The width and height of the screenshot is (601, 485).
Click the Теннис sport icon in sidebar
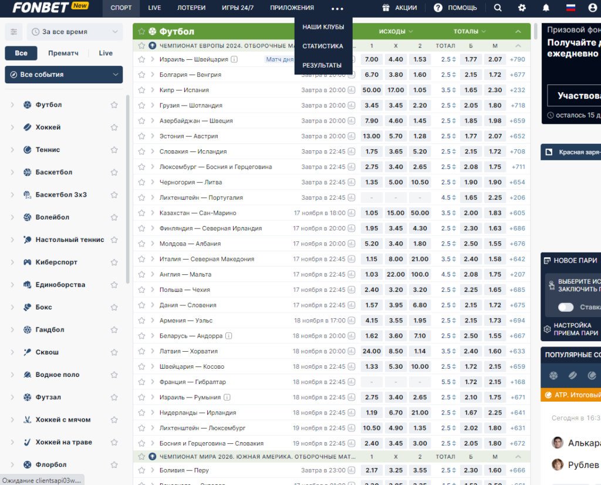click(x=27, y=150)
